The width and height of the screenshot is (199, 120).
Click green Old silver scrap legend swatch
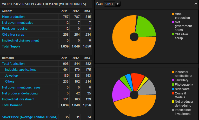173,34
